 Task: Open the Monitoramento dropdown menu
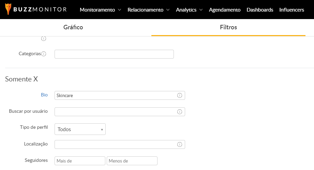(x=100, y=10)
